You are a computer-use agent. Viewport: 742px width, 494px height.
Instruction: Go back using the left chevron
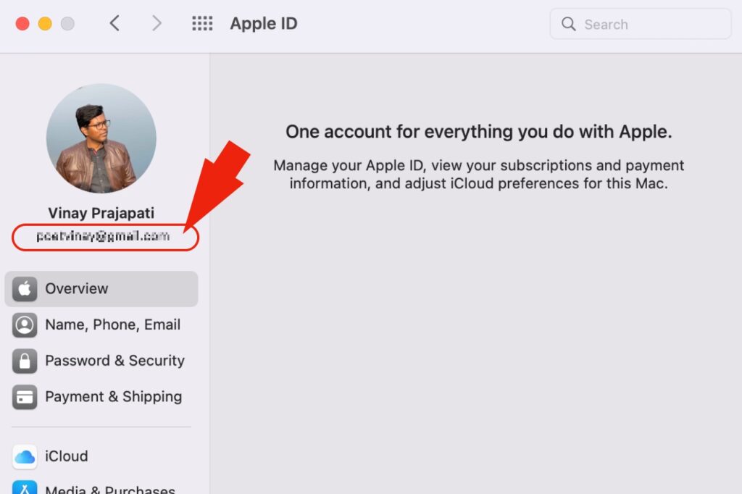tap(114, 23)
